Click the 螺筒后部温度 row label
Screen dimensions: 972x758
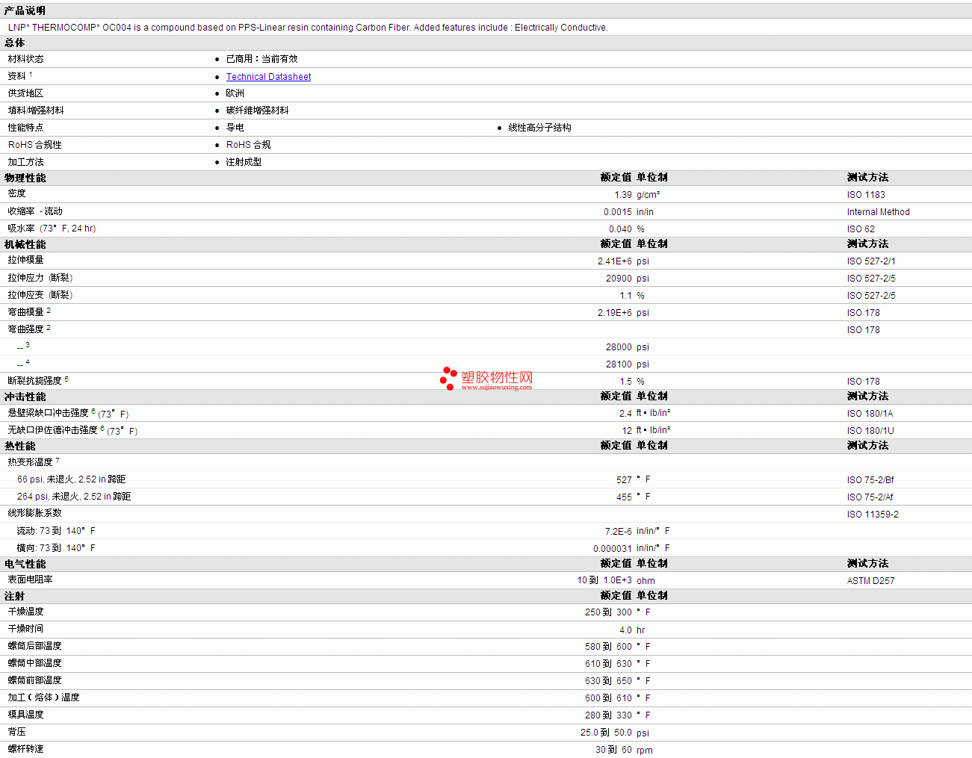click(x=35, y=646)
